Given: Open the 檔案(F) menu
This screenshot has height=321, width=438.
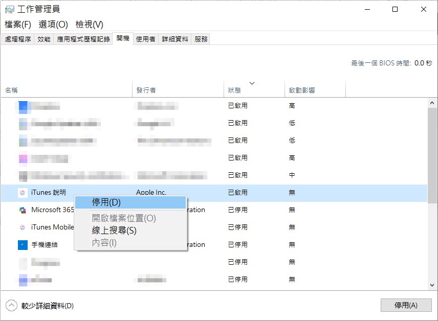Looking at the screenshot, I should point(18,25).
